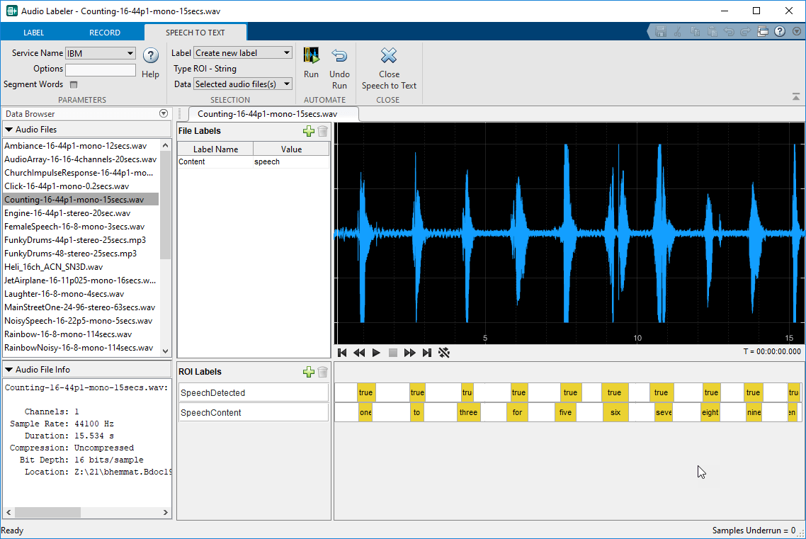Jump to the start of the audio
This screenshot has height=539, width=806.
342,353
